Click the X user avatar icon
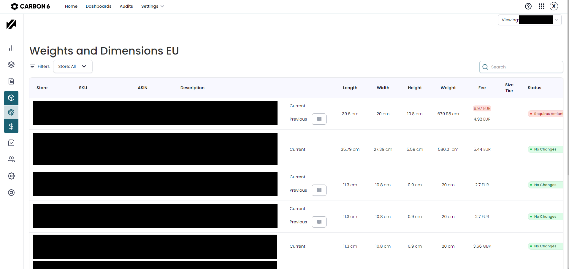Viewport: 569px width, 269px height. pyautogui.click(x=554, y=6)
